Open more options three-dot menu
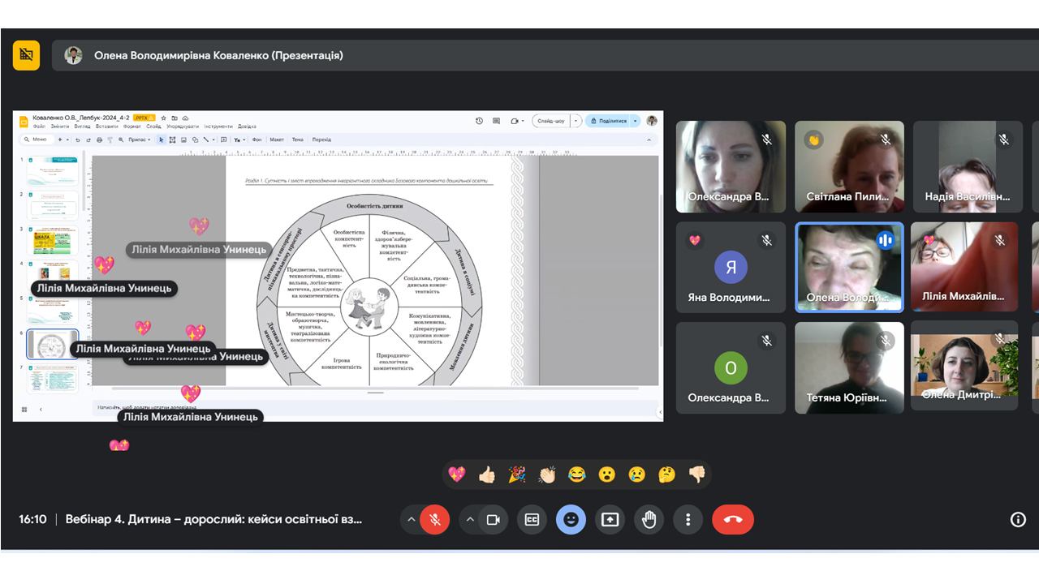1039x584 pixels. tap(688, 520)
